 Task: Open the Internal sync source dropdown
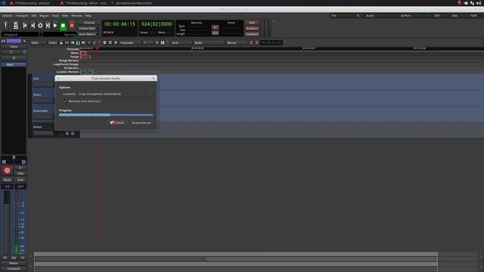tap(89, 23)
